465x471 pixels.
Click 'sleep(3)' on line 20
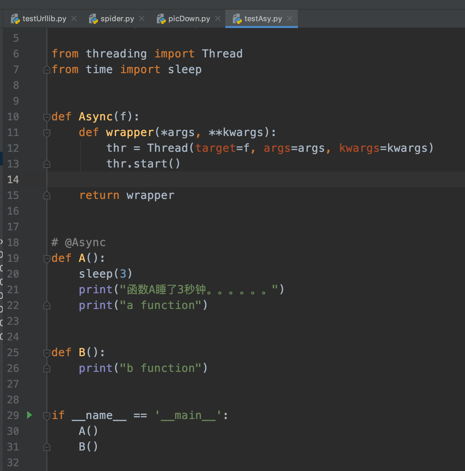pyautogui.click(x=105, y=274)
